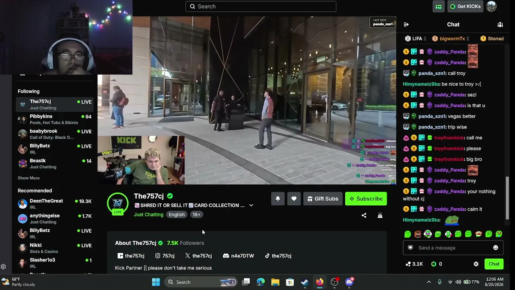Open n4e7DTW Discord invite link
The width and height of the screenshot is (515, 290).
click(x=238, y=256)
